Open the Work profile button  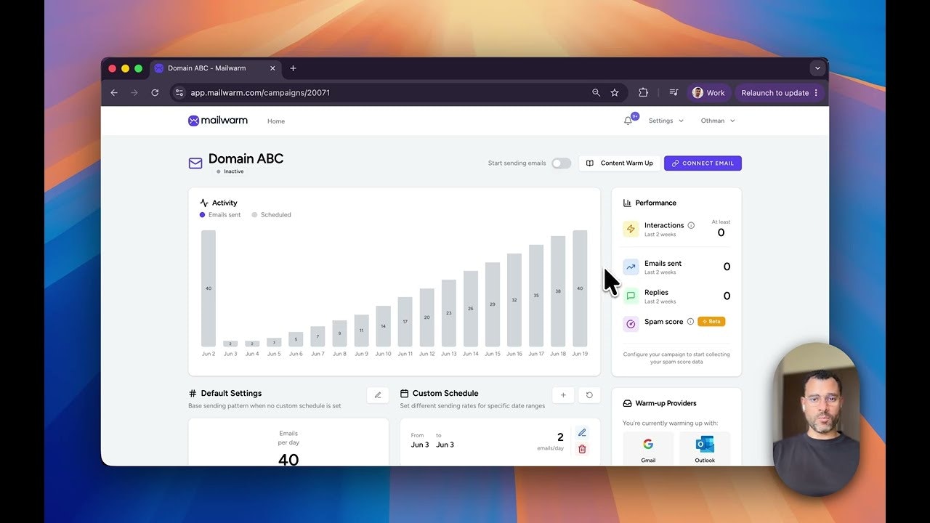point(708,92)
